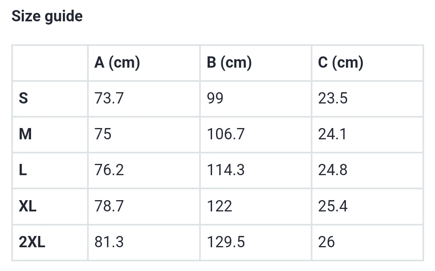Click the cell showing 99
The height and width of the screenshot is (271, 435).
(215, 98)
